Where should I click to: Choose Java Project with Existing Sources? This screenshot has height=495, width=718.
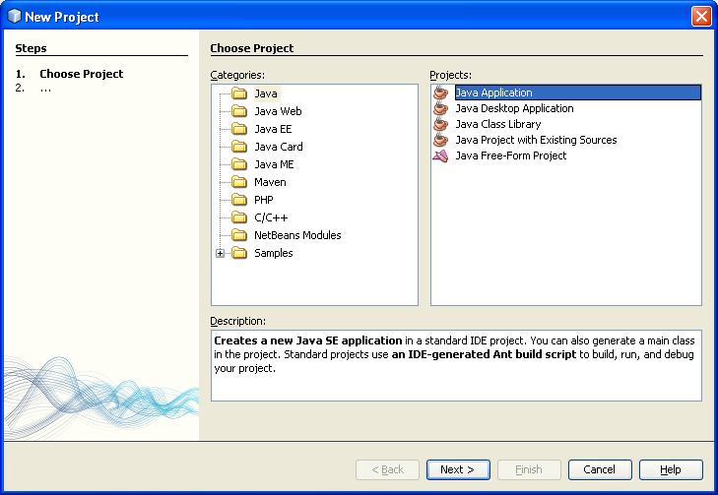click(536, 140)
